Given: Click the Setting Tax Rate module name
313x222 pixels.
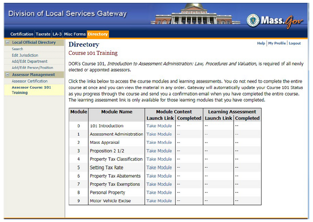Looking at the screenshot, I should pyautogui.click(x=107, y=168).
